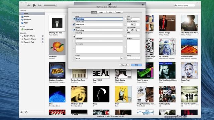Uncheck the Album checkbox

tap(74, 30)
